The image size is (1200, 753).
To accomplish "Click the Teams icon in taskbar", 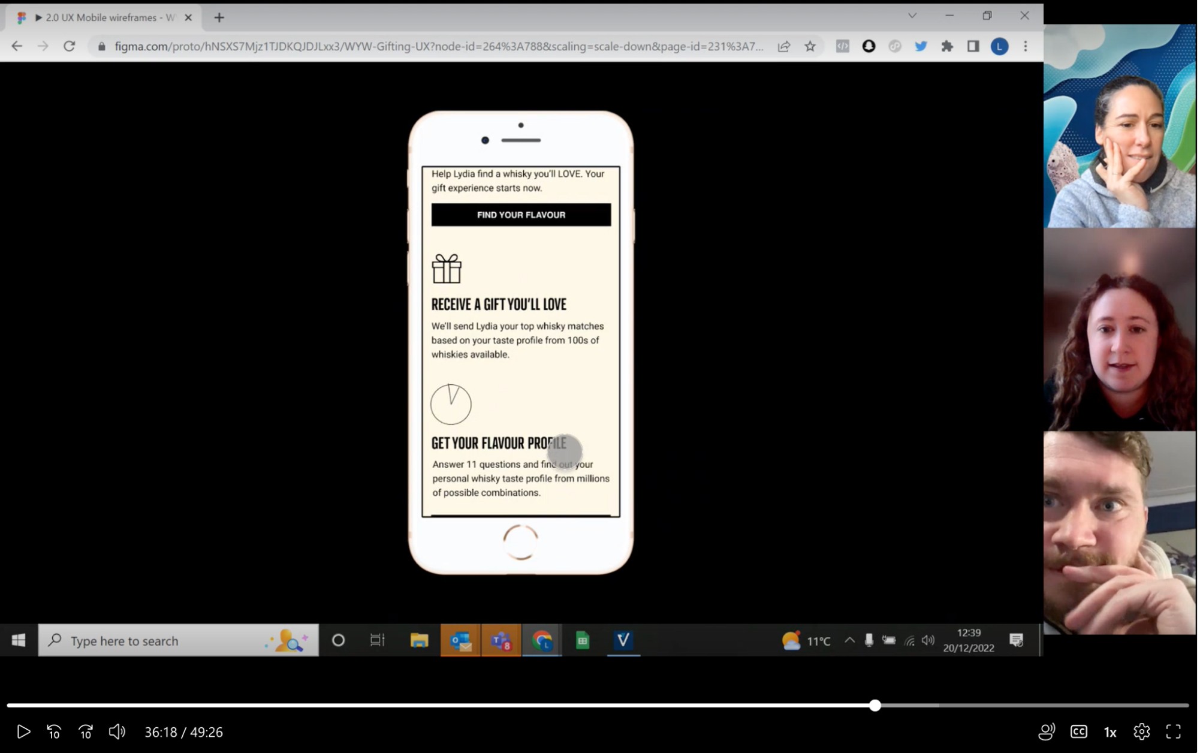I will [x=501, y=640].
